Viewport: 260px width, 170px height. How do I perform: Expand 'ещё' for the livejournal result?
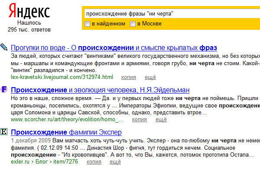pyautogui.click(x=150, y=77)
